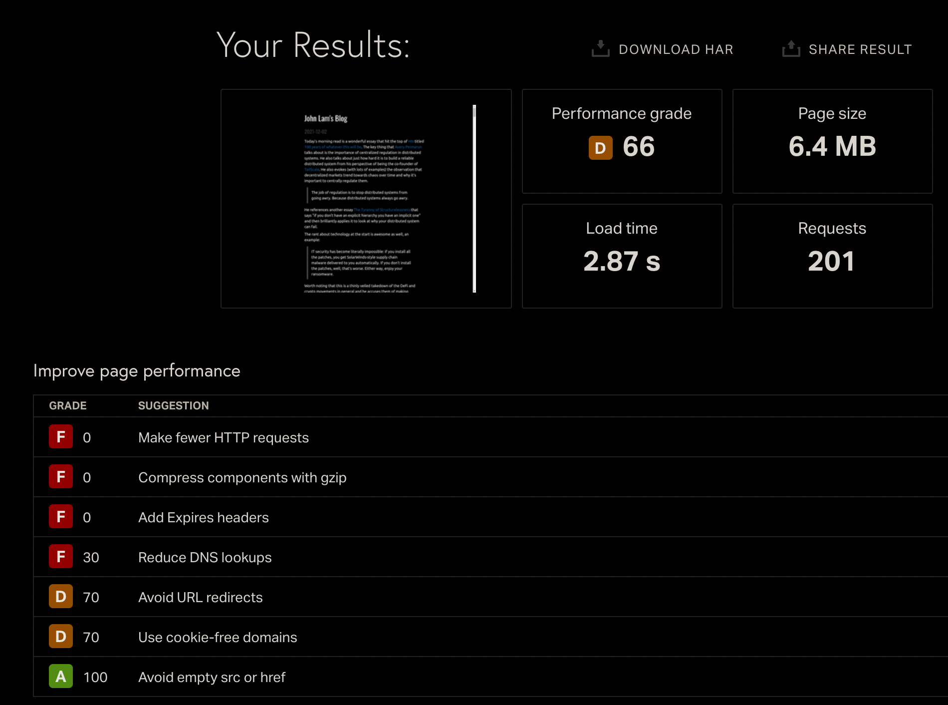This screenshot has height=705, width=948.
Task: Expand the Reduce DNS lookups suggestion
Action: click(x=205, y=557)
